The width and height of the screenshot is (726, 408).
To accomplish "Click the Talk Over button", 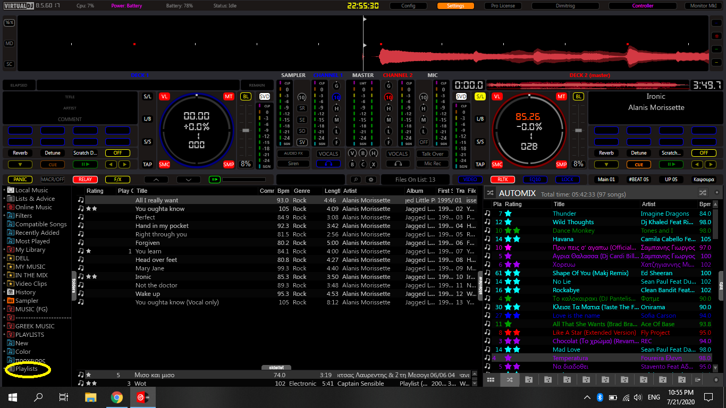I will click(432, 154).
